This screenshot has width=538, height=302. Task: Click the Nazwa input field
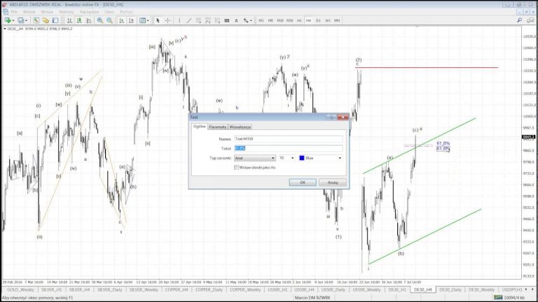pyautogui.click(x=289, y=138)
